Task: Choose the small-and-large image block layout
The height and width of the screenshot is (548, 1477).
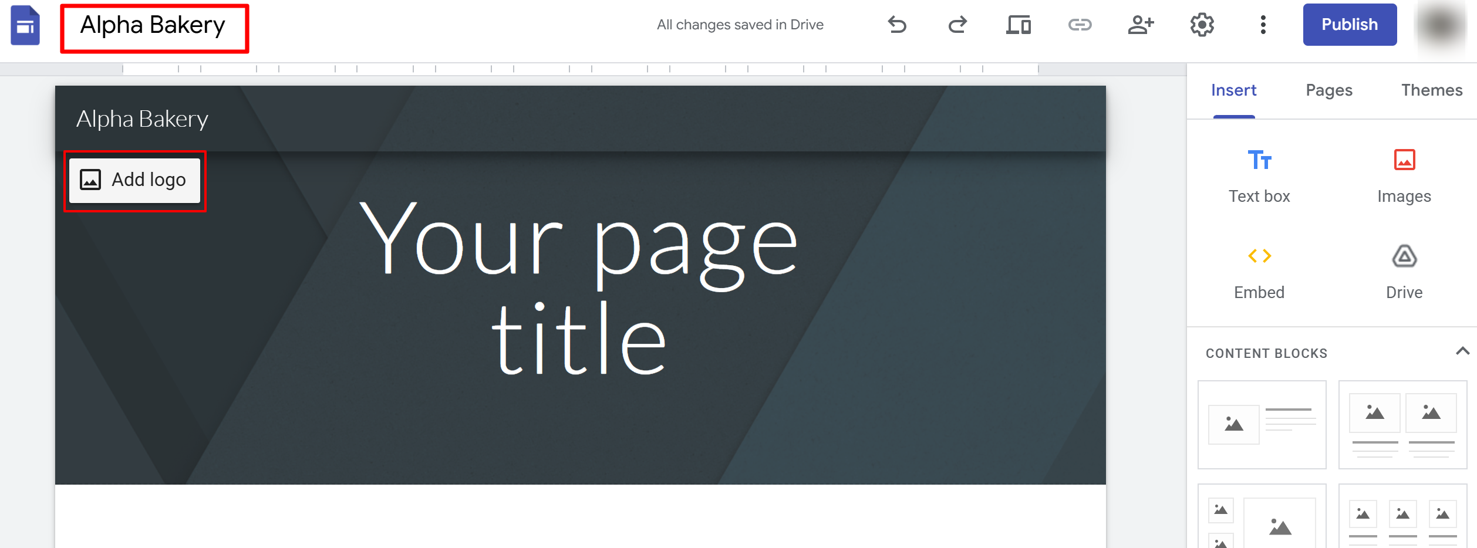Action: [x=1262, y=516]
